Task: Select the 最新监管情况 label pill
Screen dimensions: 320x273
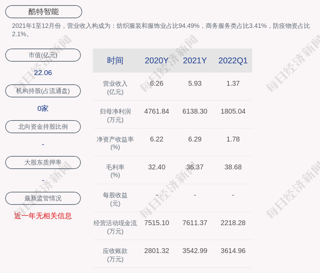Action: [x=43, y=198]
